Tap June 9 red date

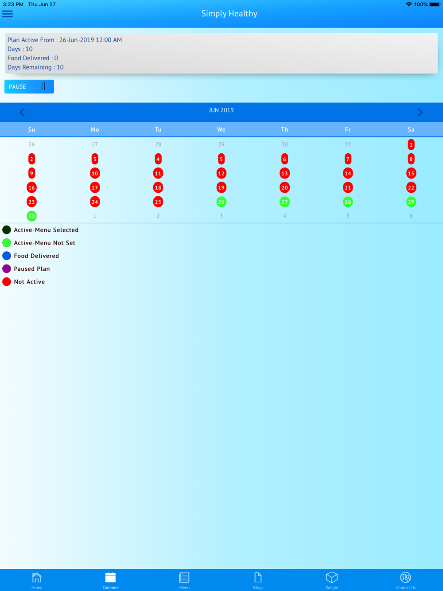point(31,173)
